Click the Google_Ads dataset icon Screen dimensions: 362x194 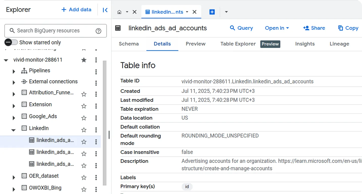coord(24,116)
